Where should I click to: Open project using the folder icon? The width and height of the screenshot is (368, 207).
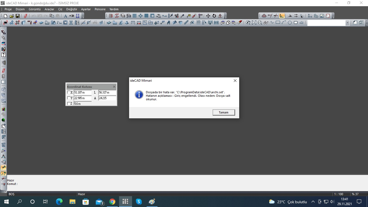[12, 16]
